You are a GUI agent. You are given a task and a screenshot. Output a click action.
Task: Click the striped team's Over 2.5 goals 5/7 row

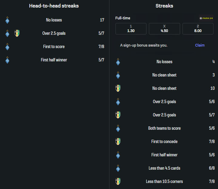pyautogui.click(x=164, y=115)
